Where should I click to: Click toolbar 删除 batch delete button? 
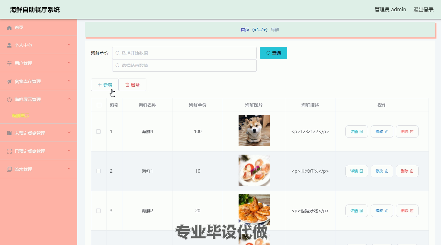click(x=132, y=85)
